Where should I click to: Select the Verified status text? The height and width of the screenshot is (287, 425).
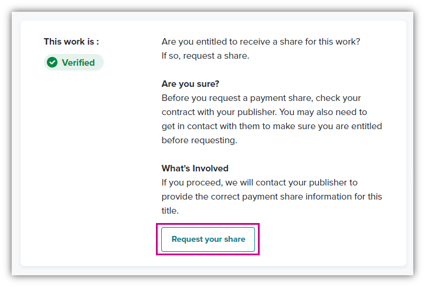[79, 63]
